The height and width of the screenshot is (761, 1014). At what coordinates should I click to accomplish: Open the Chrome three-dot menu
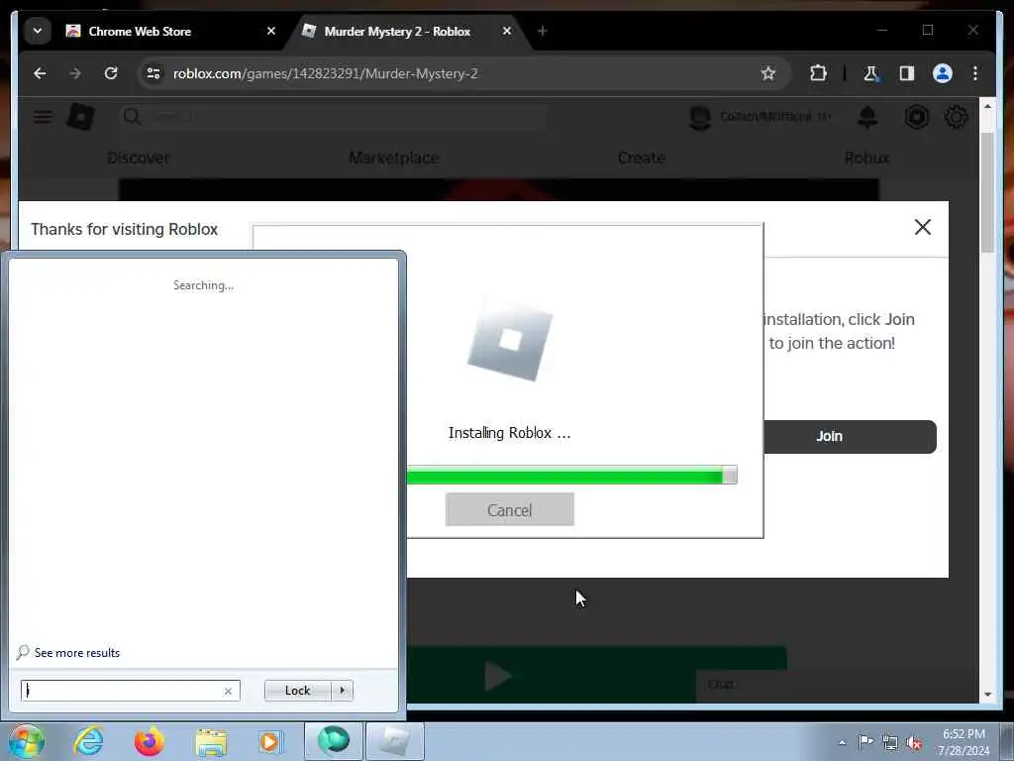(975, 73)
